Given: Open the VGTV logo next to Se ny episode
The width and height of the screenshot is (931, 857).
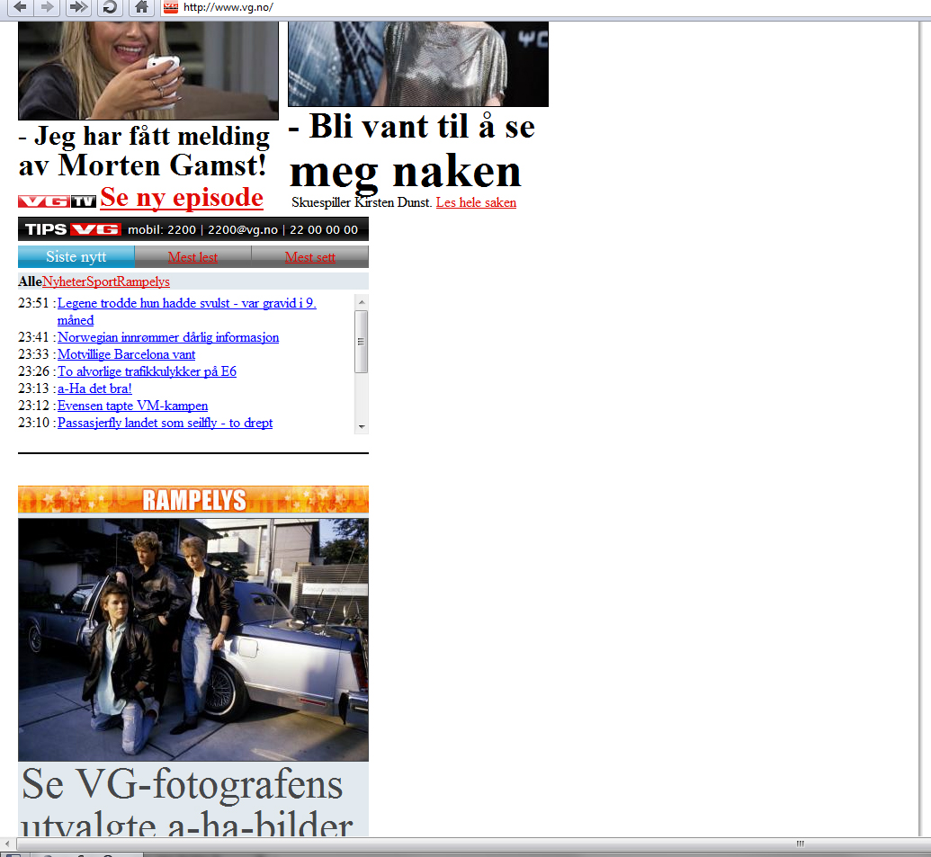Looking at the screenshot, I should click(57, 201).
